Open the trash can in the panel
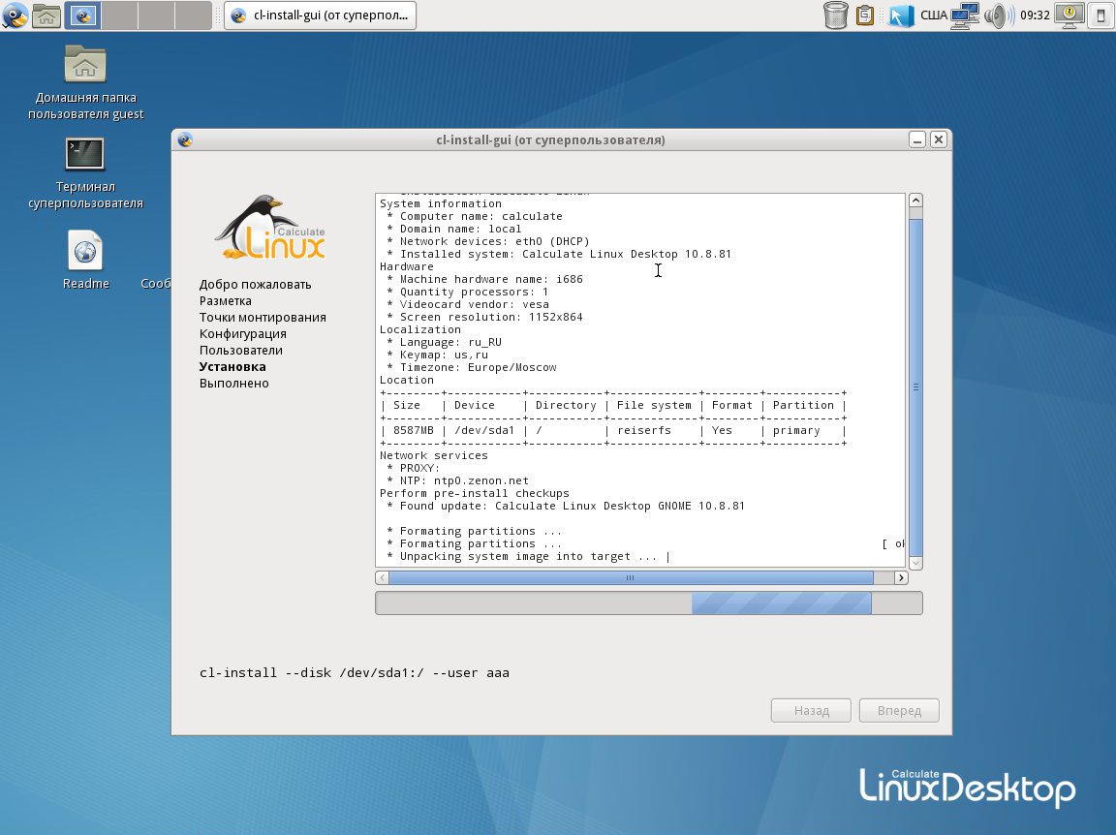This screenshot has height=835, width=1116. [835, 15]
